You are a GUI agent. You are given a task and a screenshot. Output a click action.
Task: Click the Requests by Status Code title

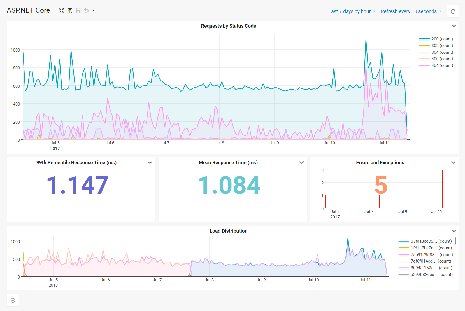coord(229,26)
